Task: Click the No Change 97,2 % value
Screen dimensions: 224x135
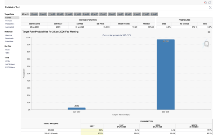Action: 195,27
